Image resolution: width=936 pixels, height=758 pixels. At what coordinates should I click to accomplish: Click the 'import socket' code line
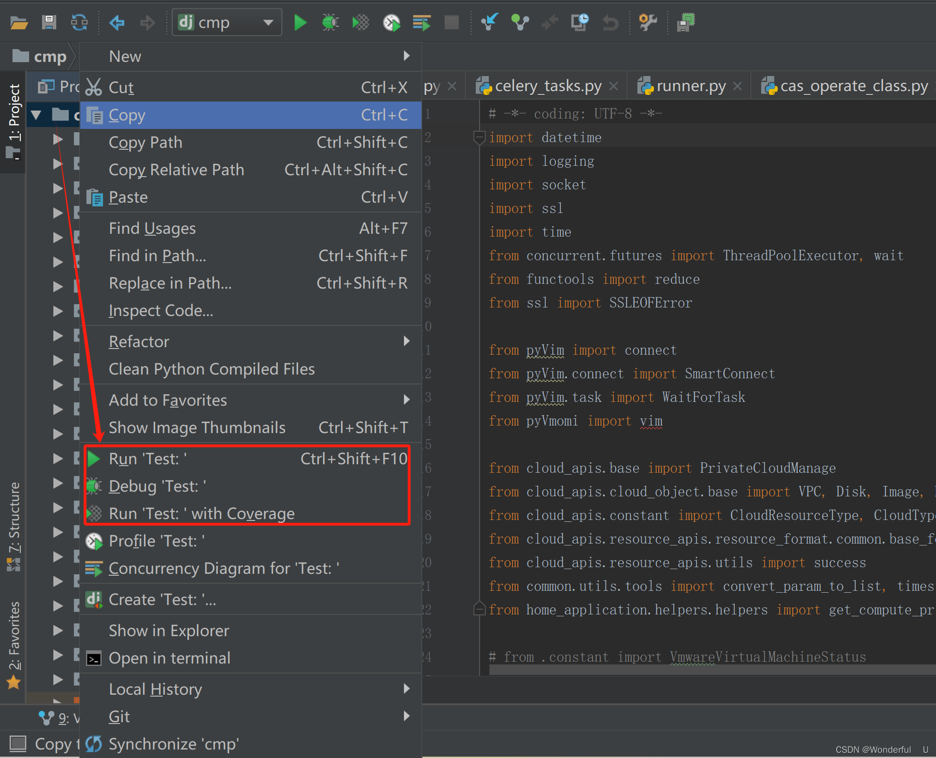point(537,185)
